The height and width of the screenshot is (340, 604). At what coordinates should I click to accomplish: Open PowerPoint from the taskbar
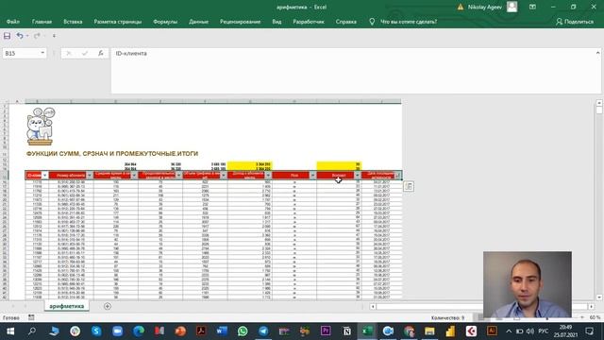180,331
